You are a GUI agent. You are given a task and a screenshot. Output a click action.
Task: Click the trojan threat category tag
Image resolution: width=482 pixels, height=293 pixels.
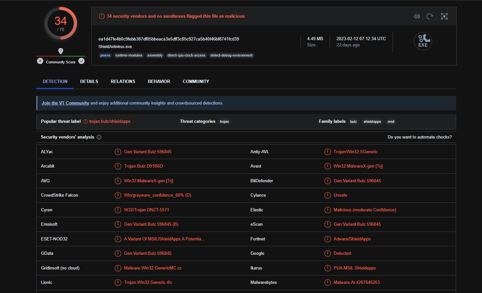[x=224, y=122]
